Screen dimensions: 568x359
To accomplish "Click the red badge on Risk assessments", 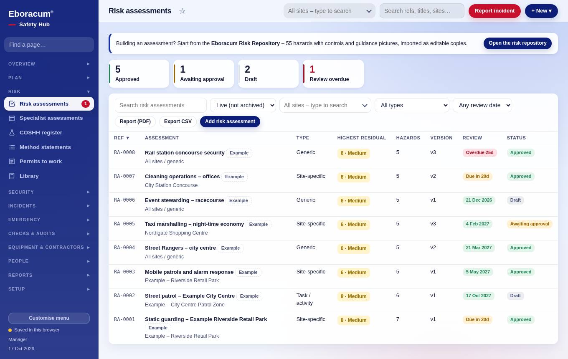I will tap(86, 104).
